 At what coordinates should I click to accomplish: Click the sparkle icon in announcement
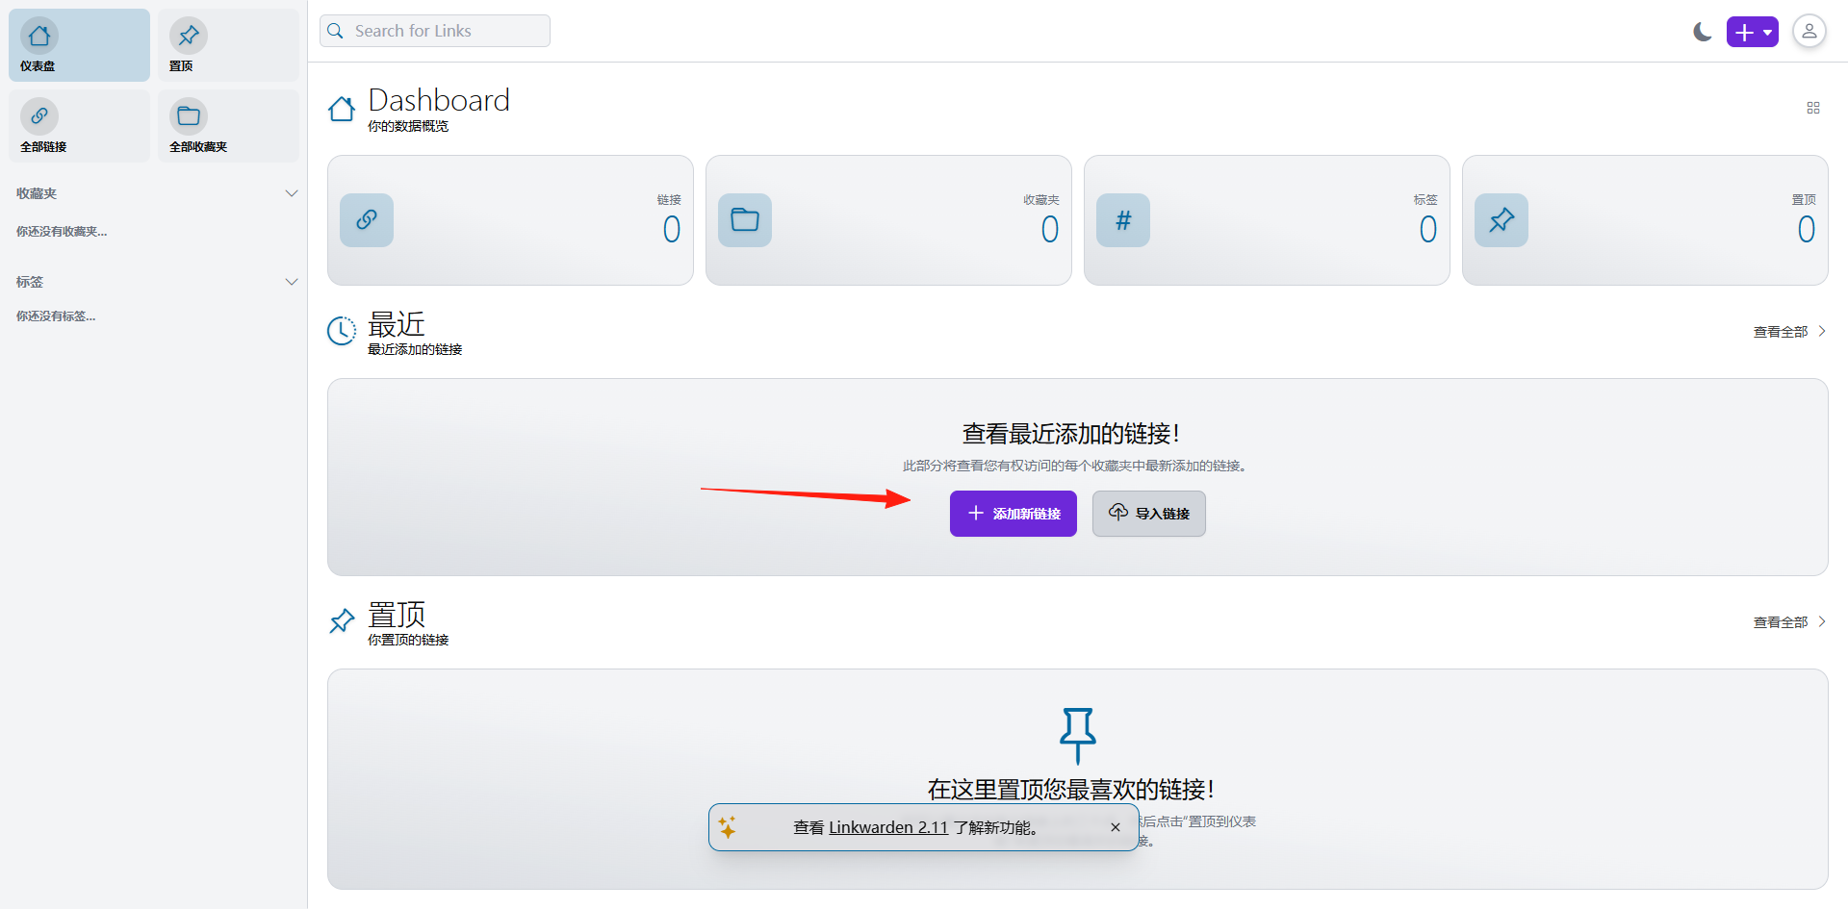click(728, 827)
